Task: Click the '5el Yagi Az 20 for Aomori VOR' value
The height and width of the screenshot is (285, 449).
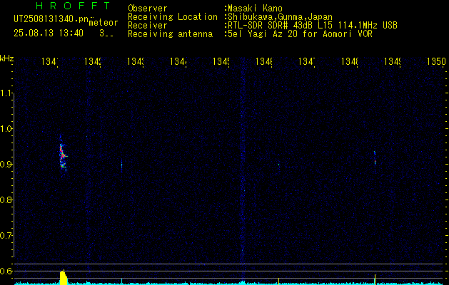Action: (x=300, y=34)
